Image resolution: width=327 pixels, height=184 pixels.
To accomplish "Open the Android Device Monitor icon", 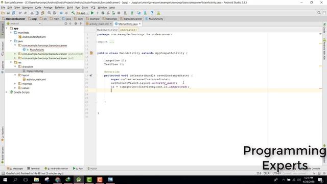I will click(x=158, y=13).
